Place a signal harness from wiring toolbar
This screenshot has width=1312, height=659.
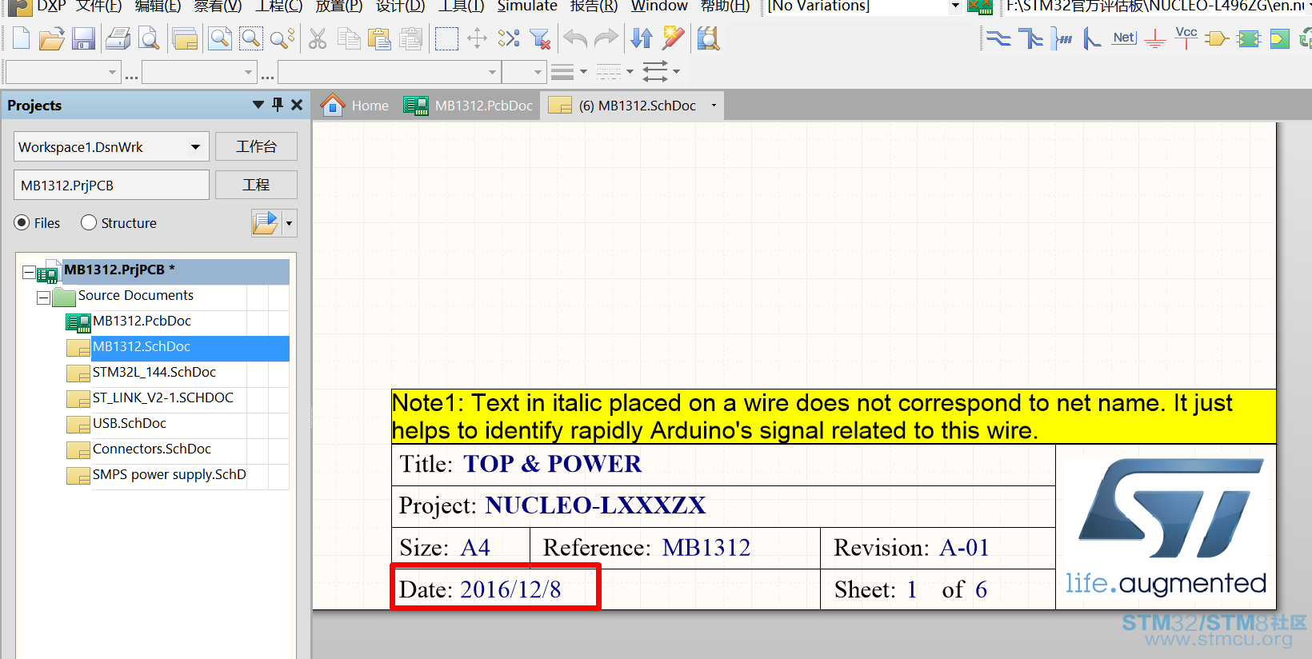pos(1062,38)
